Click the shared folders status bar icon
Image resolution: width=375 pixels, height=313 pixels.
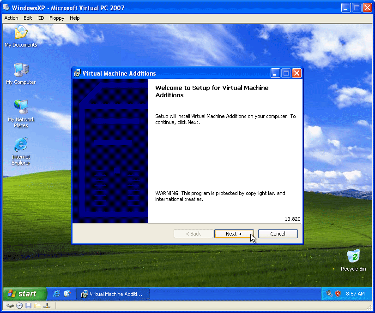37,306
